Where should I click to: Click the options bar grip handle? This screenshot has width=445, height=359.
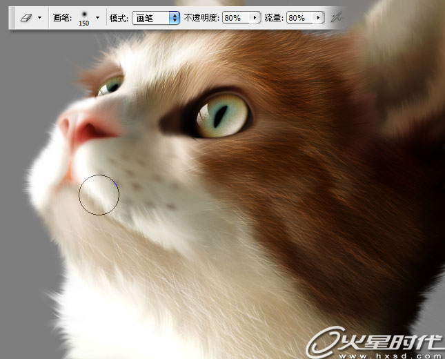pos(12,17)
